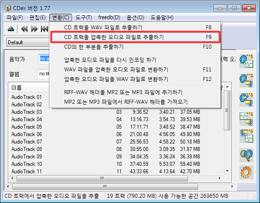Click track list horizontal scrollbar left arrow

12,178
